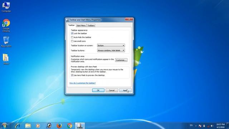Switch to the Start Menu tab
Viewport: 229px width, 129px height.
81,25
